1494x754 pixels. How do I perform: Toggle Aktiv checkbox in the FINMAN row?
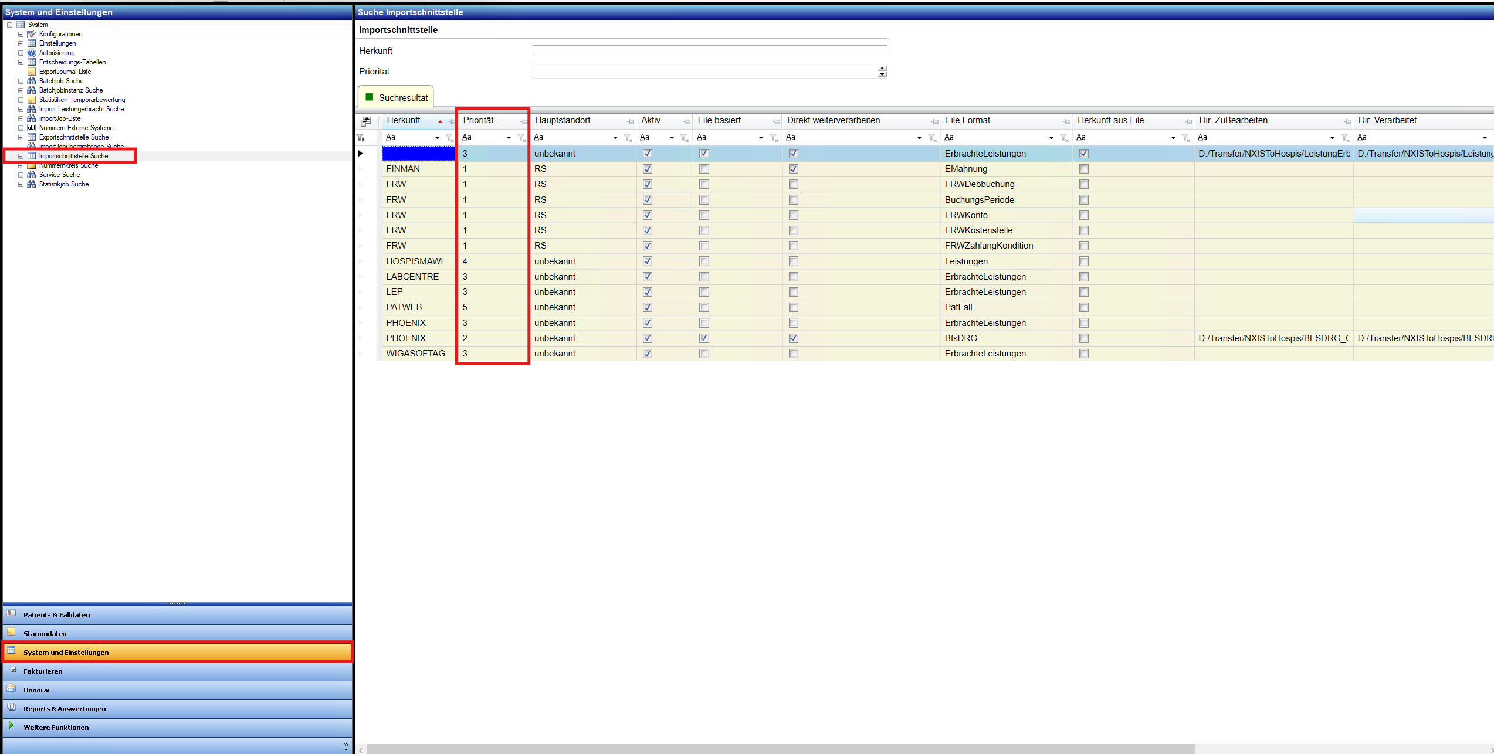[648, 169]
